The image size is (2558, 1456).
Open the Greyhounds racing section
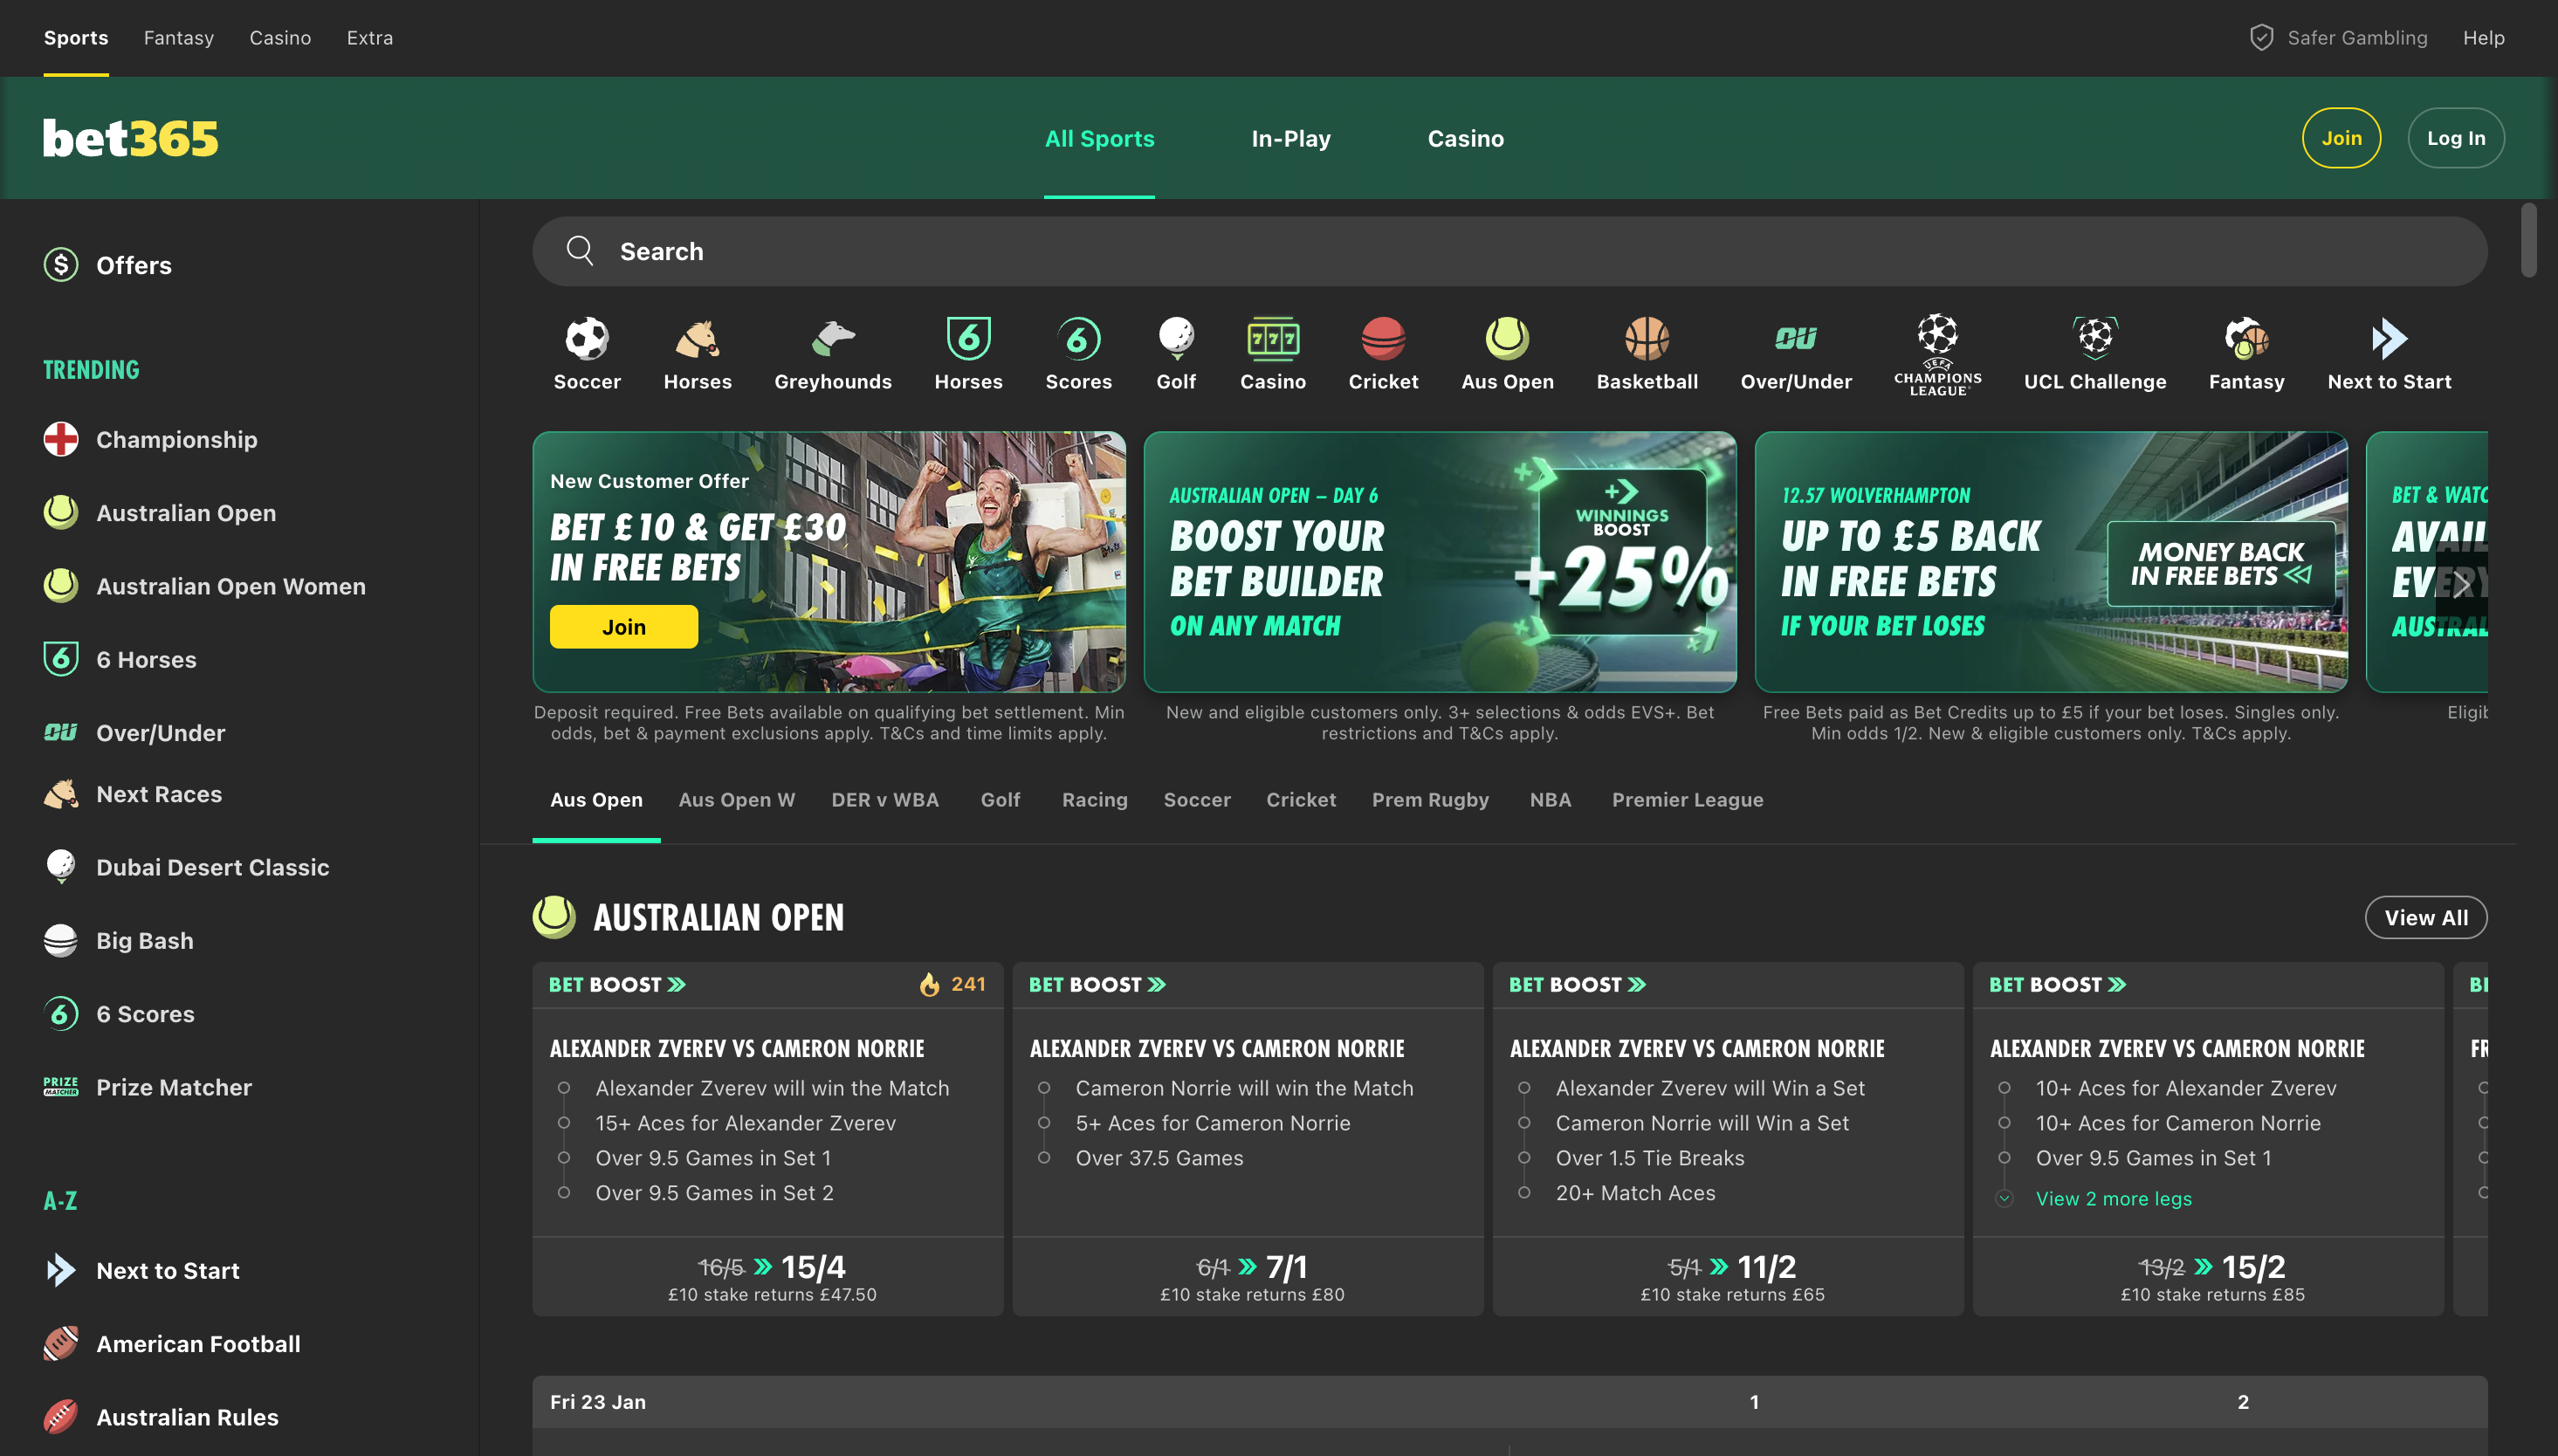point(832,352)
